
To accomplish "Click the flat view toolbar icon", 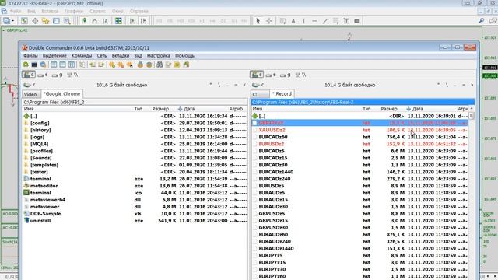I will click(x=82, y=65).
